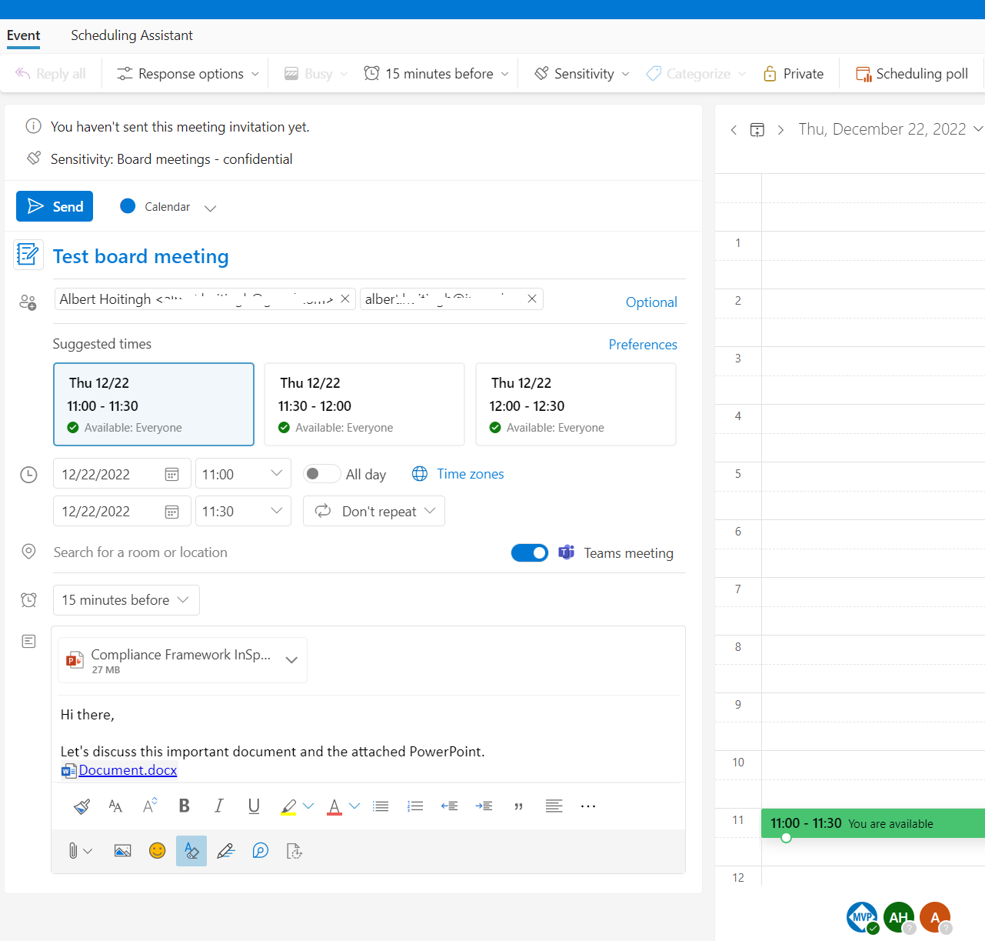This screenshot has height=941, width=985.
Task: Turn on the All day toggle
Action: pyautogui.click(x=321, y=474)
